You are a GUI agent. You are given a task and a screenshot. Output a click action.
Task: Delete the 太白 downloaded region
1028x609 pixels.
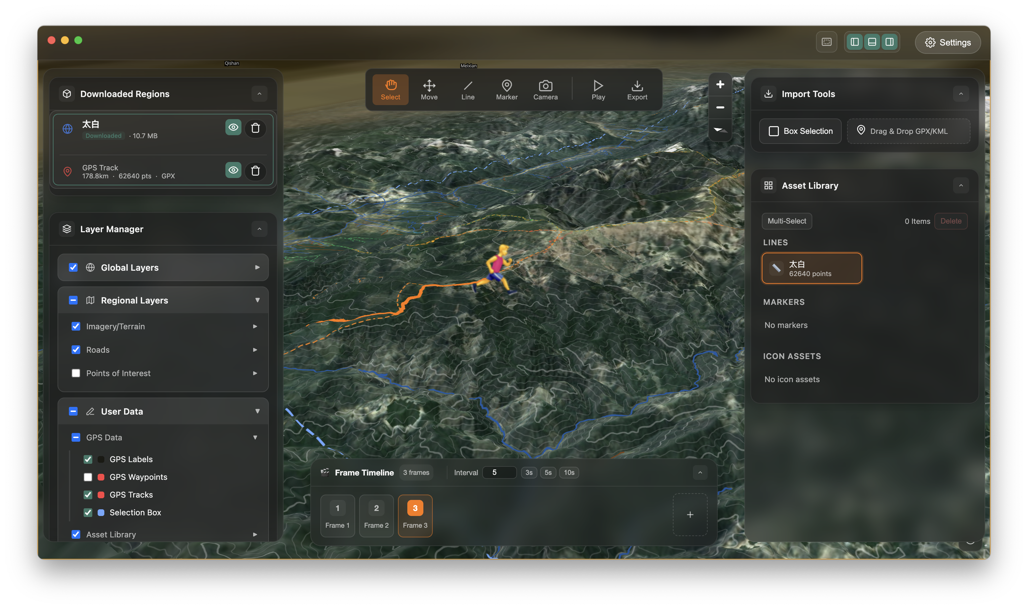(x=255, y=127)
